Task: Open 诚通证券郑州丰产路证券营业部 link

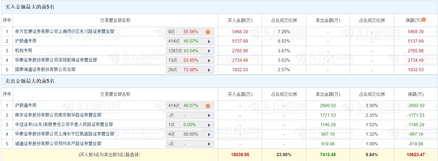Action: pos(58,144)
